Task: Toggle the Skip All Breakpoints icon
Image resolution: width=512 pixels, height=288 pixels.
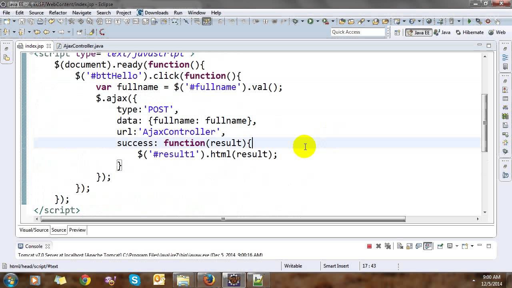Action: (186, 21)
